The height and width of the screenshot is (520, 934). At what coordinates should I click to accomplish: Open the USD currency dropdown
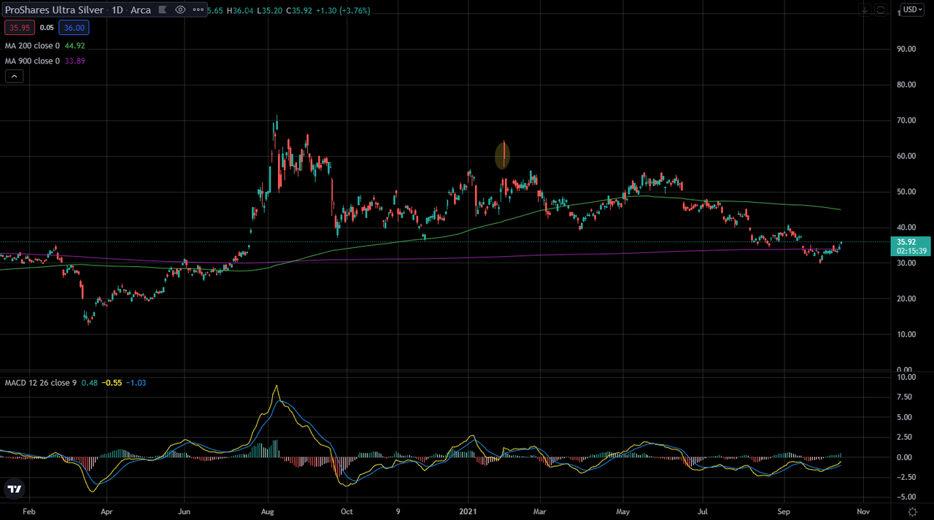(912, 9)
